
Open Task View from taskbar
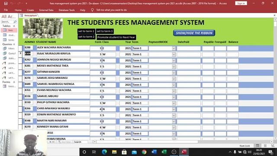[94, 152]
